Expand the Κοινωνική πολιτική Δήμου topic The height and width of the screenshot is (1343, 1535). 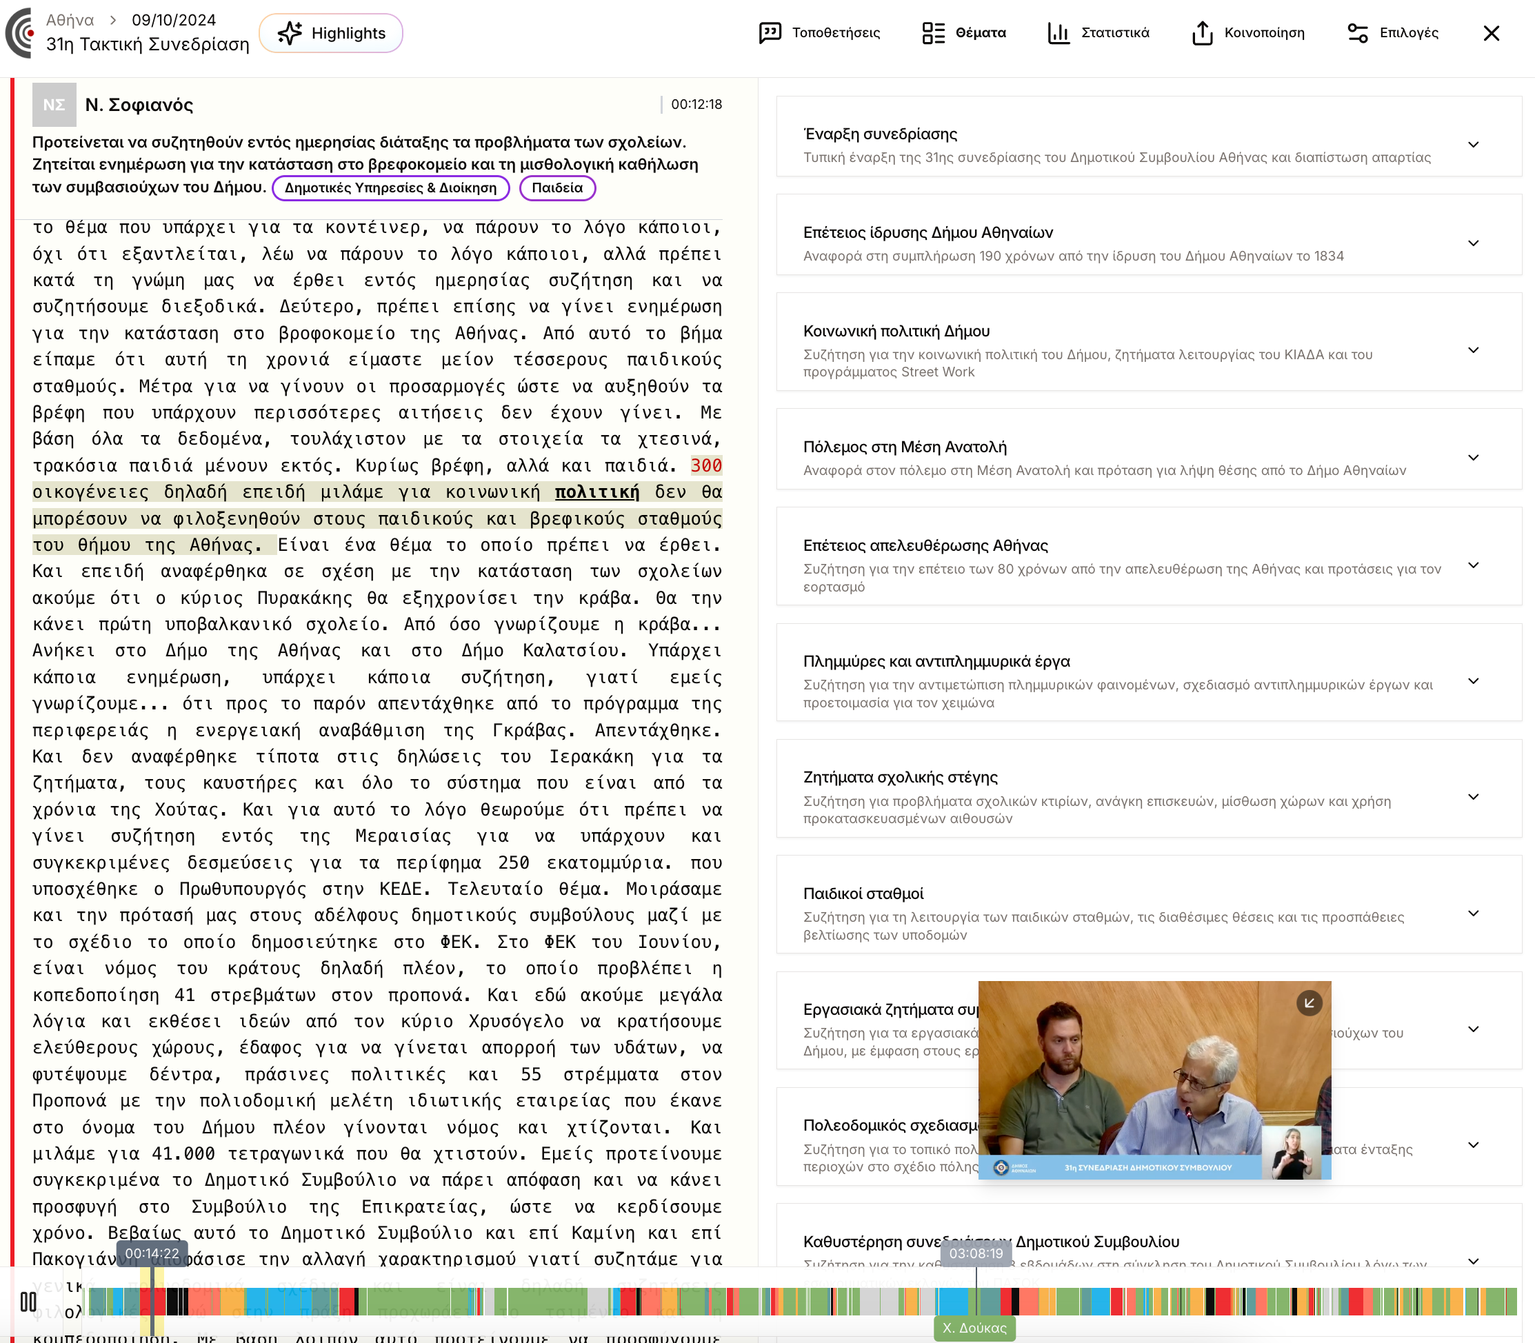tap(1473, 350)
